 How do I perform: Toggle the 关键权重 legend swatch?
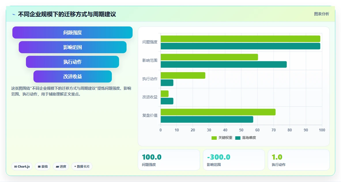coord(214,138)
